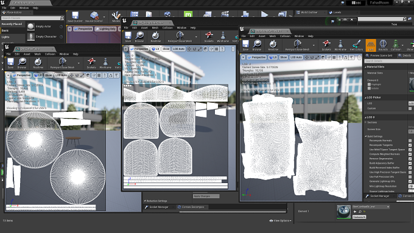Tick the Highlight checkbox under Element 0
Viewport: 414px width, 233px height.
[369, 85]
